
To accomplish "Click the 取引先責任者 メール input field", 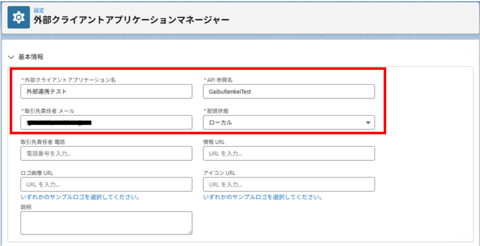I will tap(106, 123).
